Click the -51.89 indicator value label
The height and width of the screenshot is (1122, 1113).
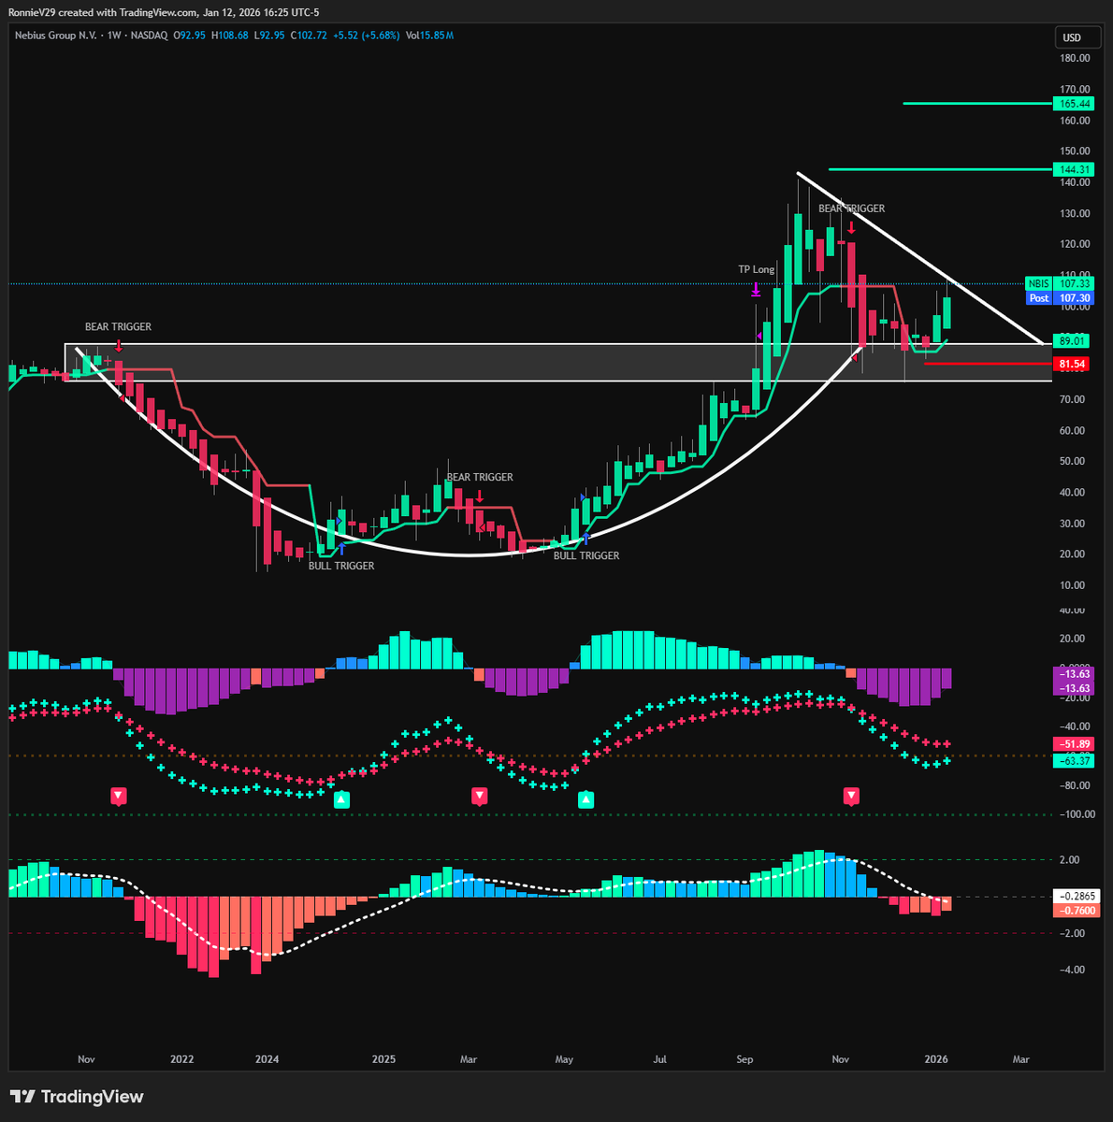1072,744
